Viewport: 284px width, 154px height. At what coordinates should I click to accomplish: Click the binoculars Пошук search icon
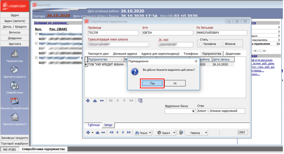[137, 133]
